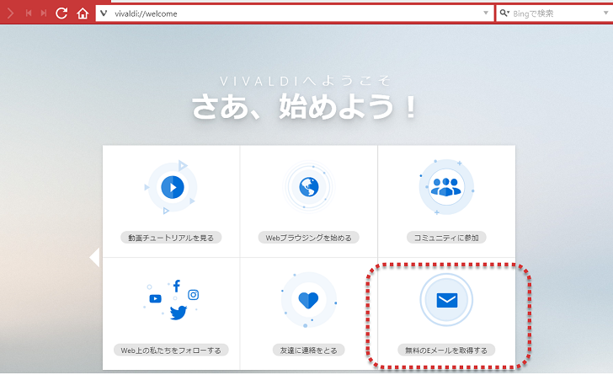Click the globe web browsing icon

pyautogui.click(x=309, y=187)
